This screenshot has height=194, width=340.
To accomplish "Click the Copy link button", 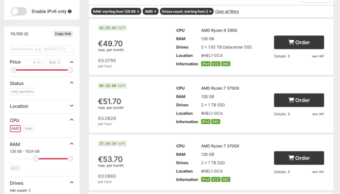I will (63, 33).
